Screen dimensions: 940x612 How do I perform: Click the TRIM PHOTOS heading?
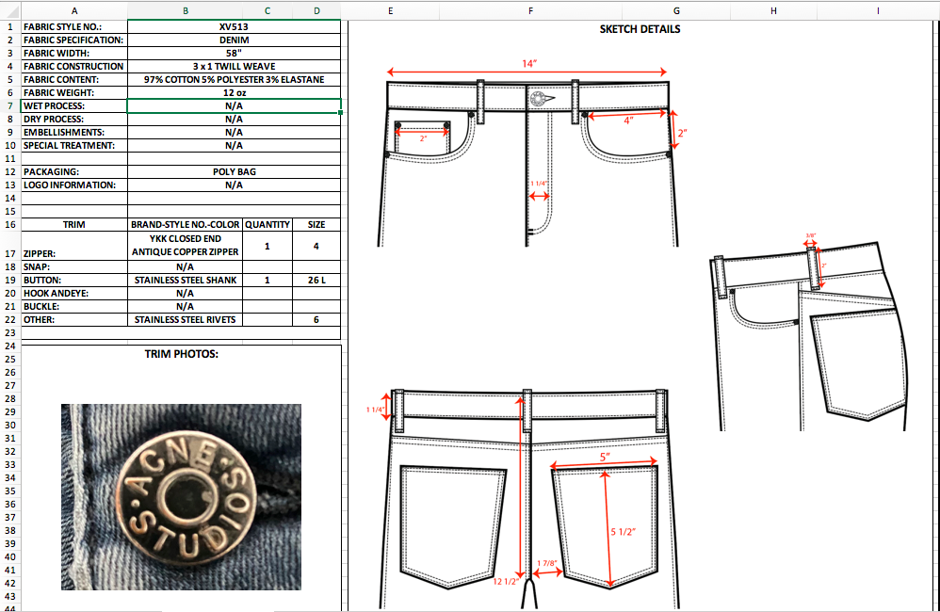[x=181, y=354]
